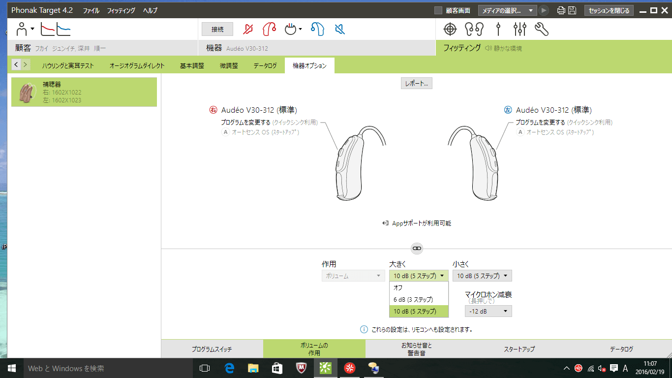The height and width of the screenshot is (378, 672).
Task: Open the Action Center notifications icon
Action: tap(613, 368)
